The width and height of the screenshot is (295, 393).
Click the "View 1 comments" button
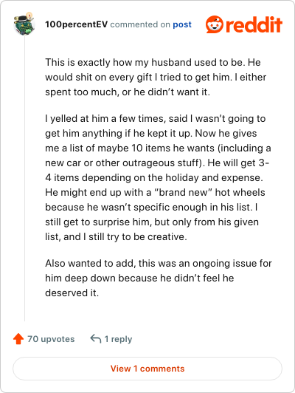(147, 369)
